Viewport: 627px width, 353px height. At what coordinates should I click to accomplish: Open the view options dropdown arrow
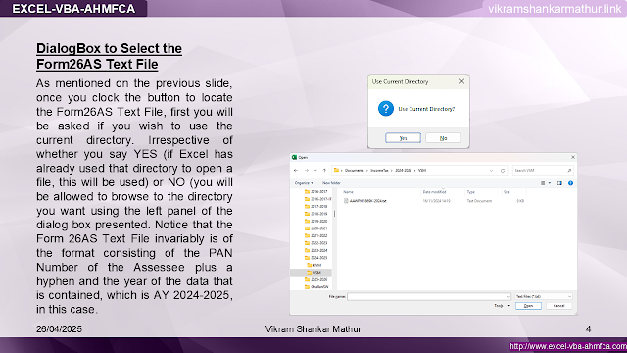[550, 183]
